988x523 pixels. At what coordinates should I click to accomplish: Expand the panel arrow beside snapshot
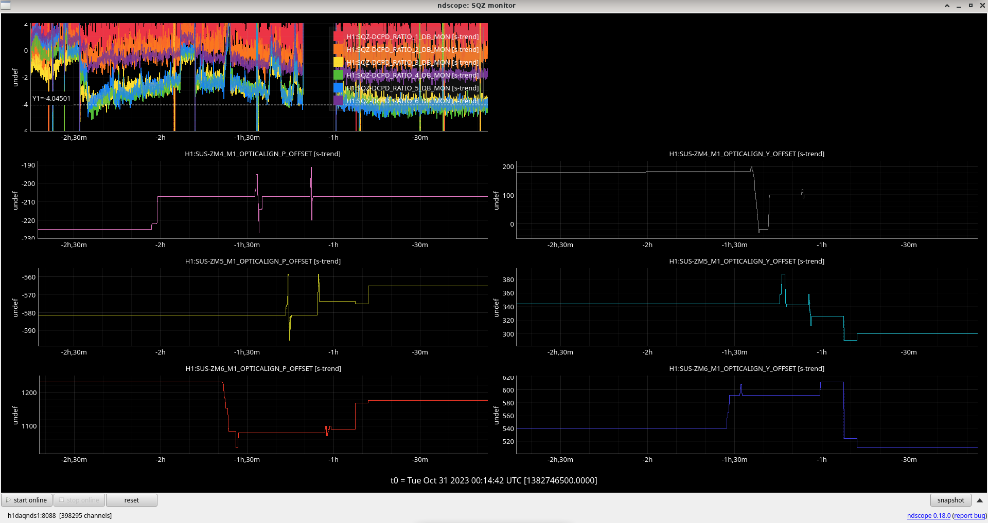click(x=980, y=500)
